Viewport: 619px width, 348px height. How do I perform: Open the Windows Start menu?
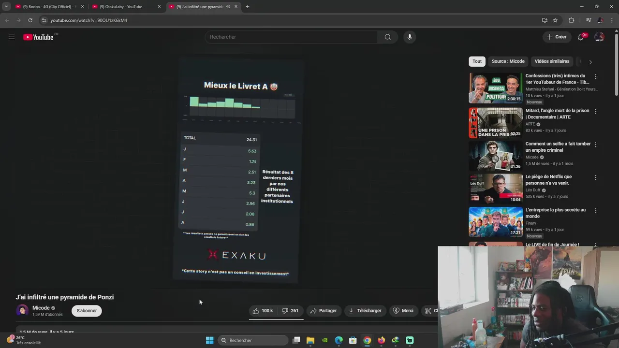pos(210,340)
